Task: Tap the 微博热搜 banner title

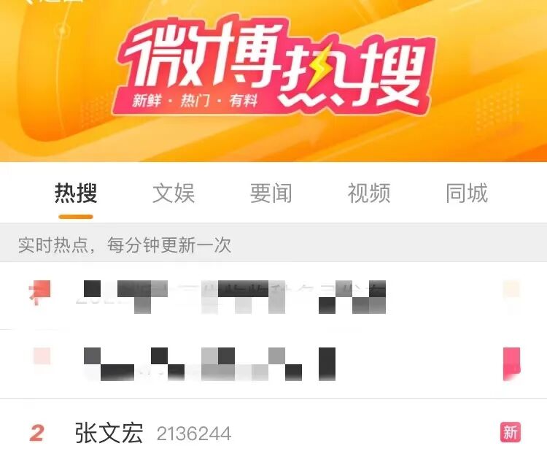Action: (x=273, y=64)
